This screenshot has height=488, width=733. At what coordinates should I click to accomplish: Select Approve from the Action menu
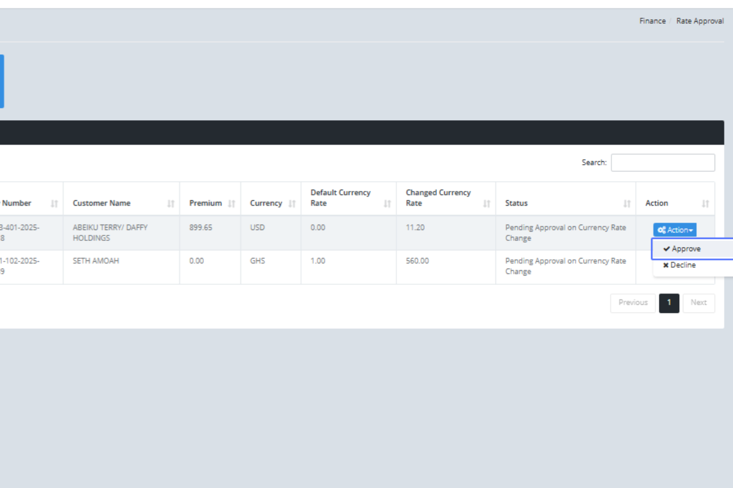685,249
